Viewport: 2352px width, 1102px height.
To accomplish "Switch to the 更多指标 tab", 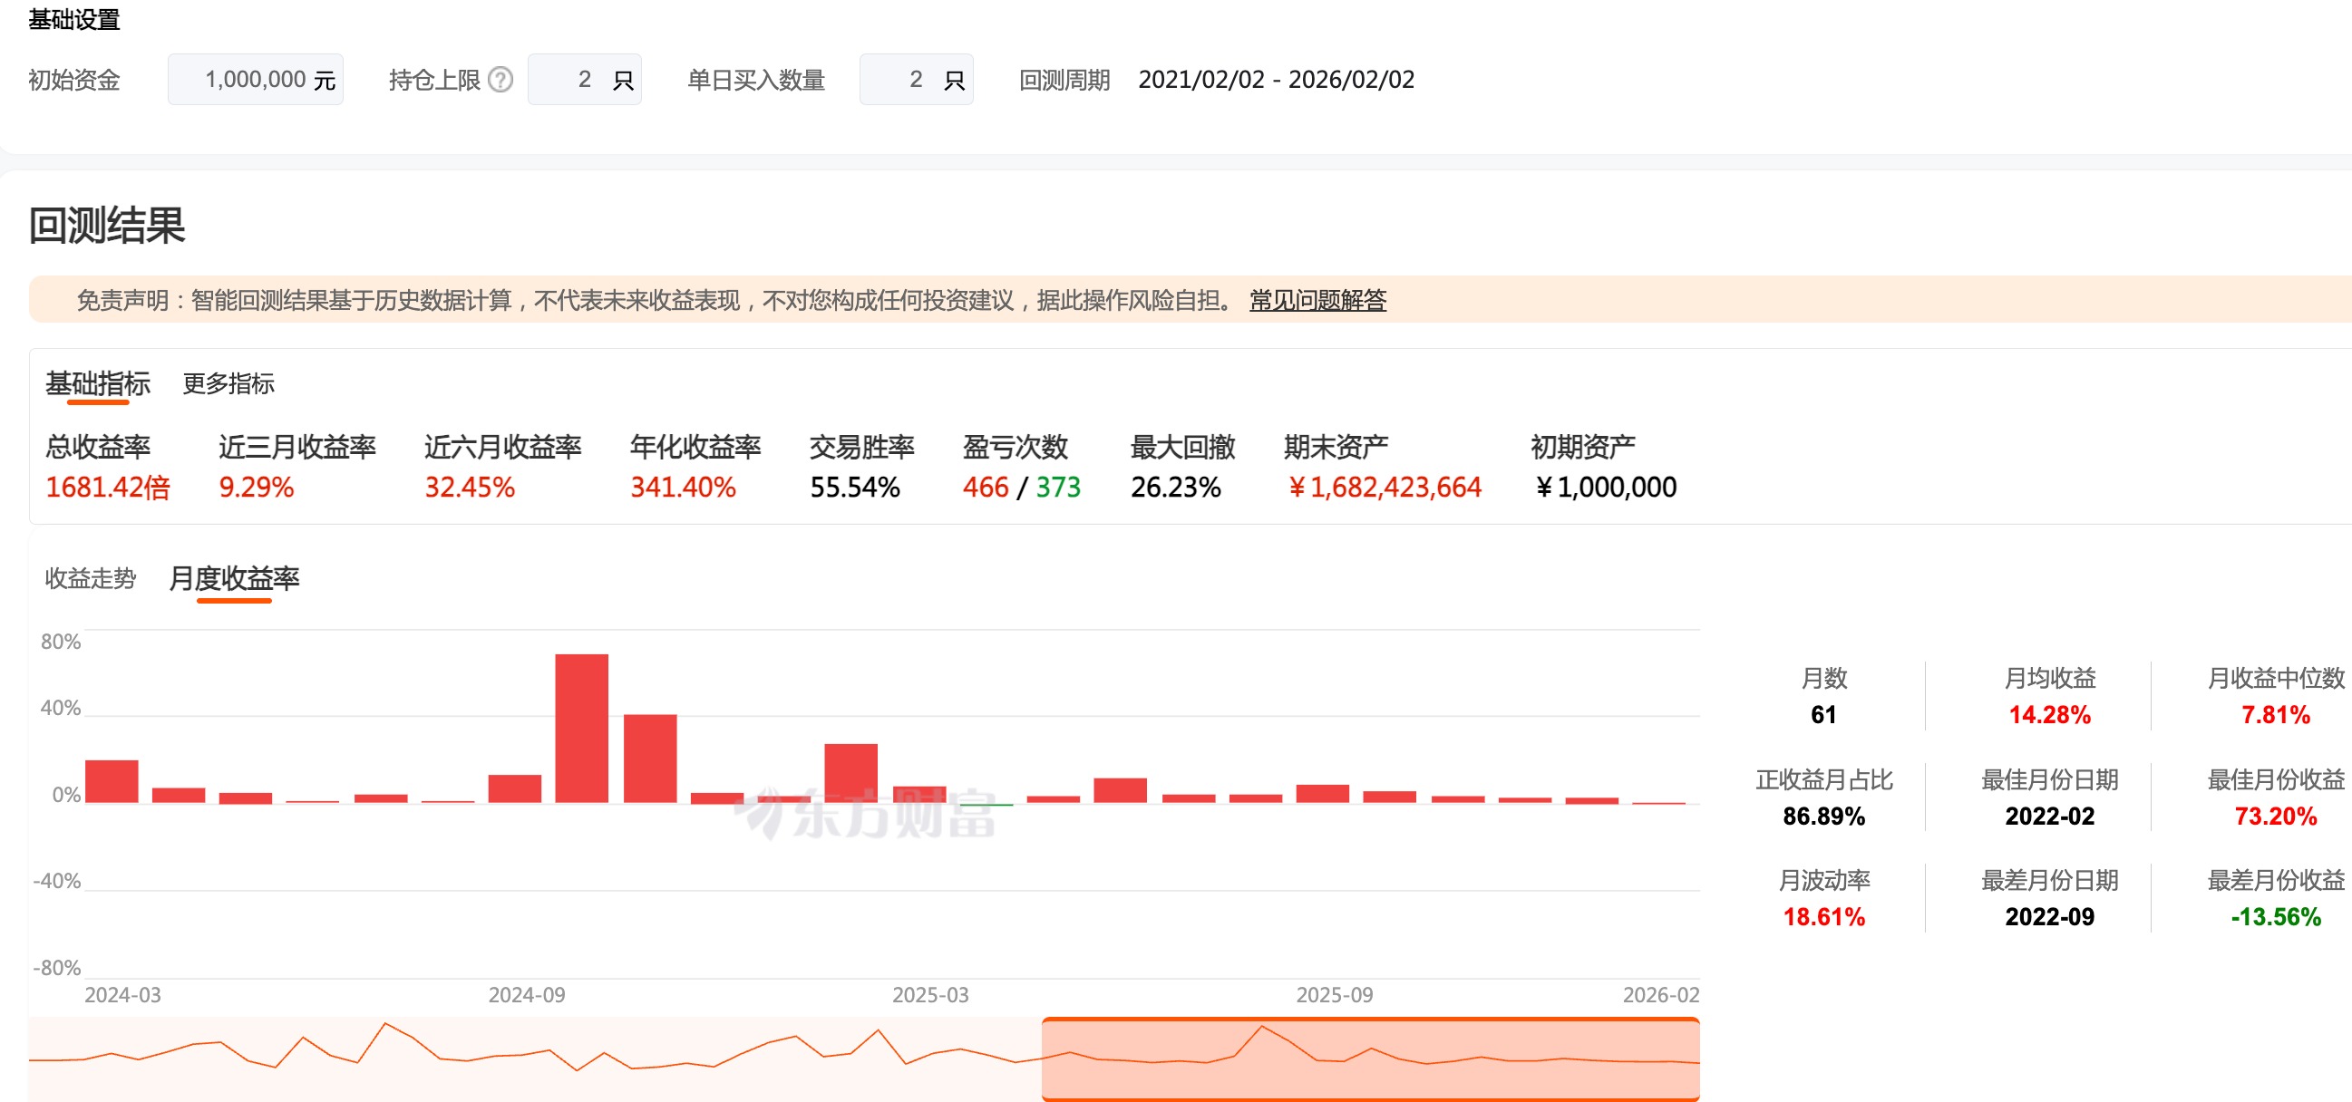I will [228, 384].
